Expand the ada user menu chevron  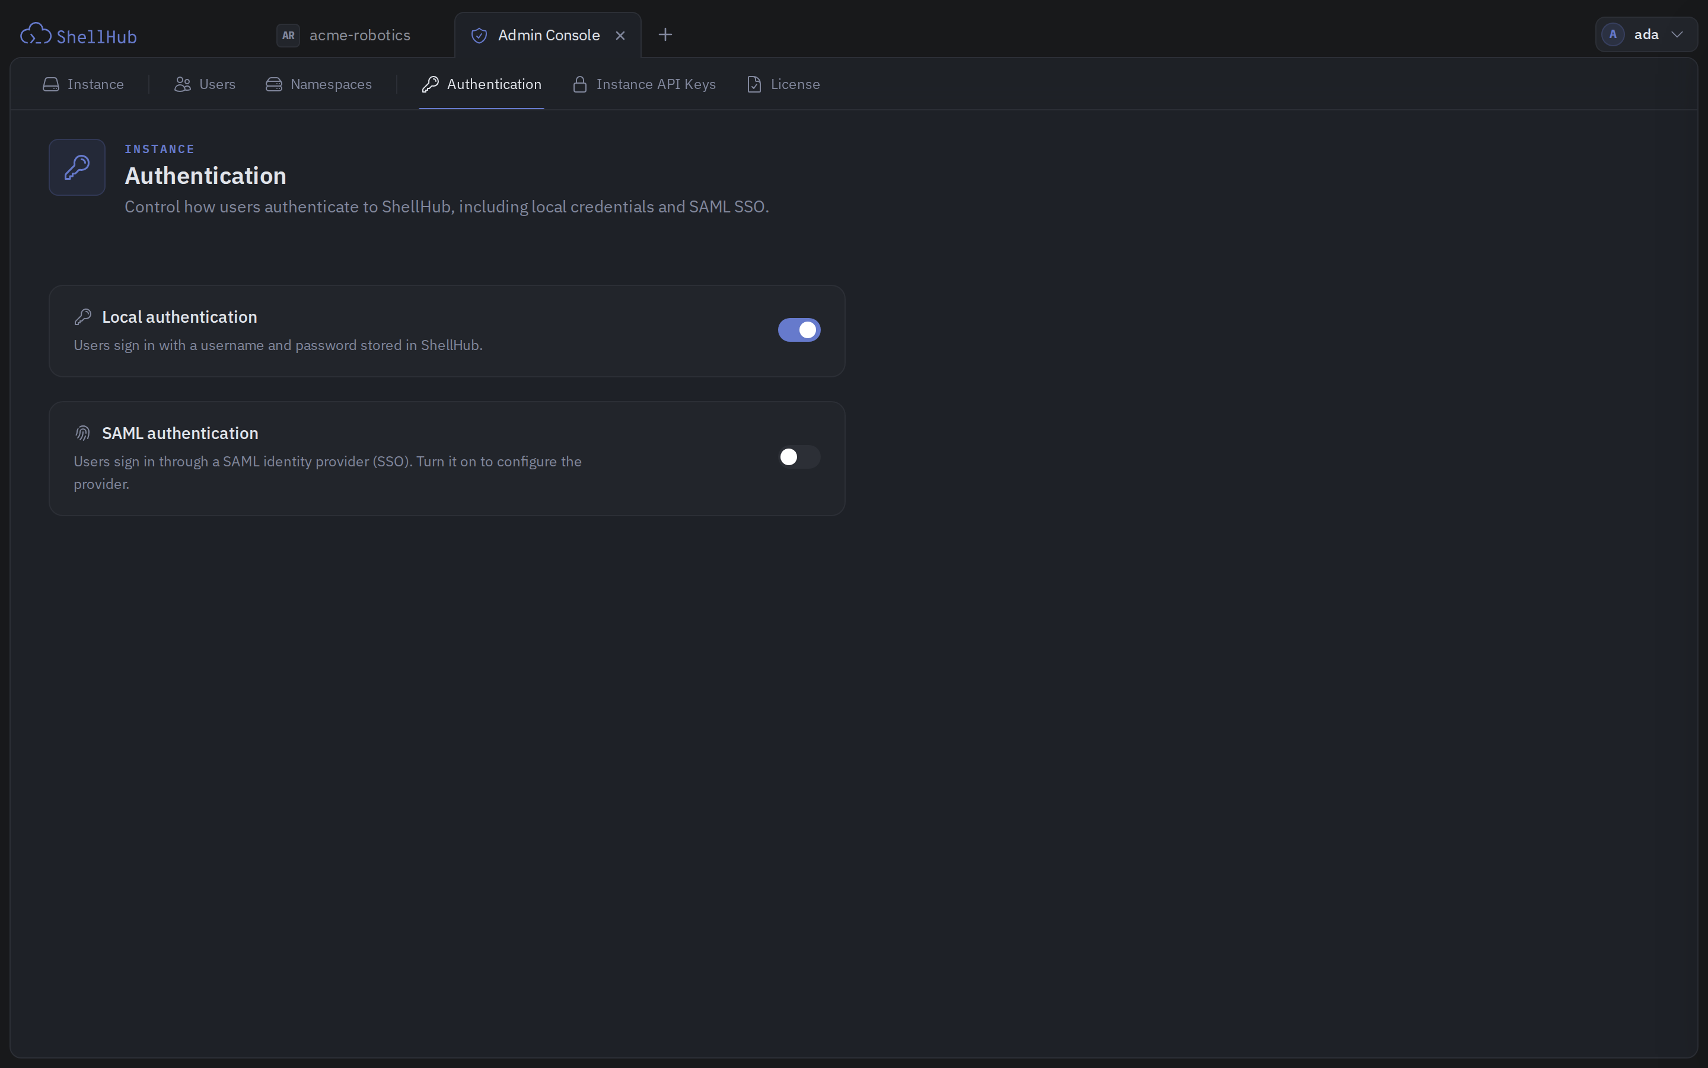pos(1677,34)
